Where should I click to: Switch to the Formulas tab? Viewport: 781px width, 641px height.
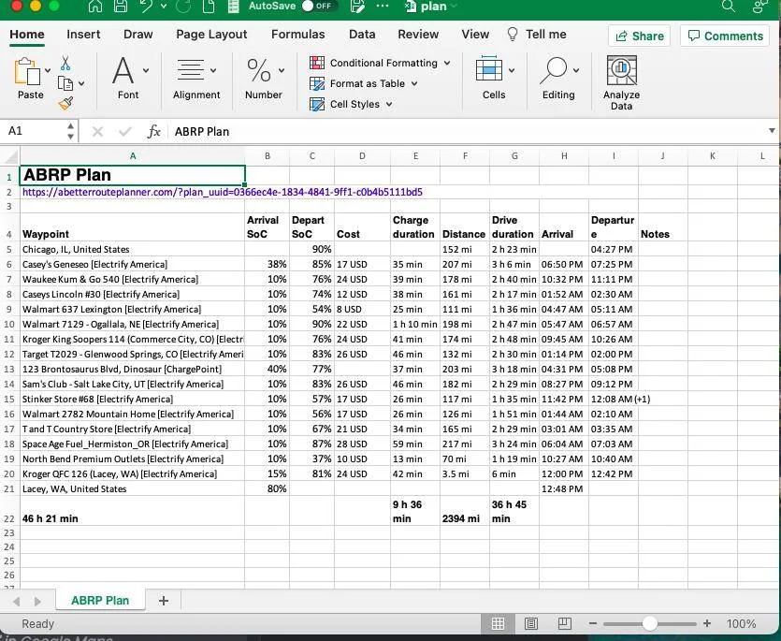click(x=297, y=35)
